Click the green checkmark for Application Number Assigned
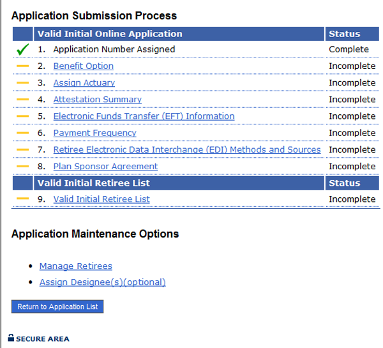 tap(22, 50)
